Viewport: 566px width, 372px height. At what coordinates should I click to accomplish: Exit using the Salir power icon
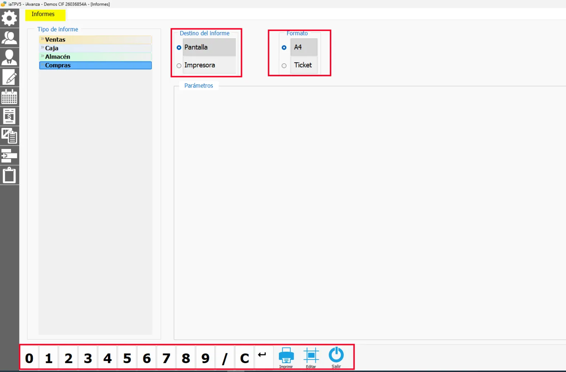click(336, 357)
